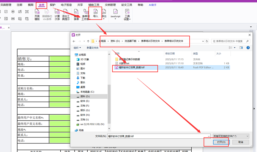Select the radio button form field tool
The width and height of the screenshot is (257, 152).
pyautogui.click(x=13, y=12)
